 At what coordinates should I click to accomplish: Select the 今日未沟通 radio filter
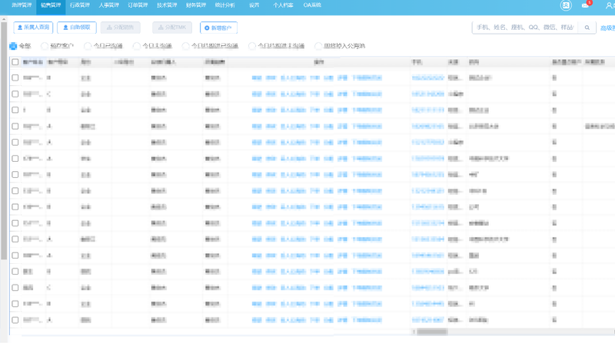(x=137, y=46)
